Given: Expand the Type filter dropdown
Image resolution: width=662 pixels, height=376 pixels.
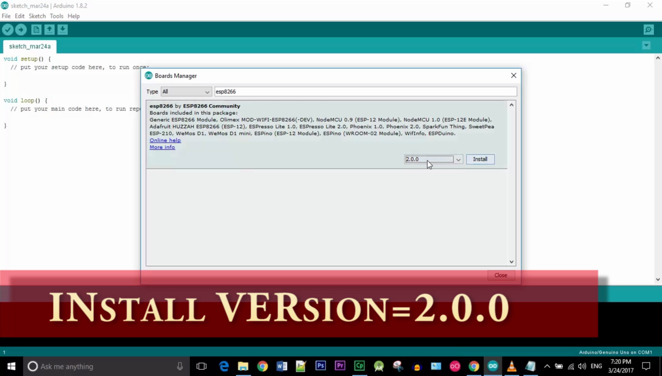Looking at the screenshot, I should 186,92.
